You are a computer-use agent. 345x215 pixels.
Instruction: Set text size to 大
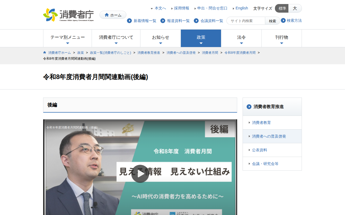point(295,8)
